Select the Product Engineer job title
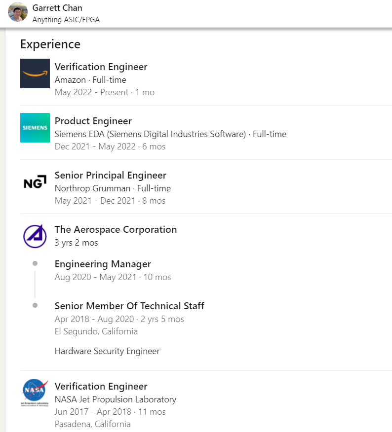Image resolution: width=392 pixels, height=432 pixels. click(93, 121)
